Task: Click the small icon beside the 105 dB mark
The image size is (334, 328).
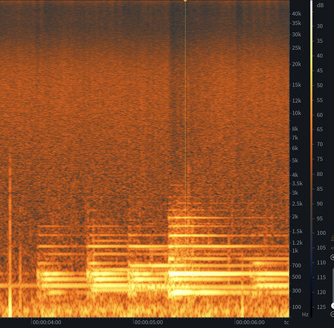Action: tap(333, 248)
